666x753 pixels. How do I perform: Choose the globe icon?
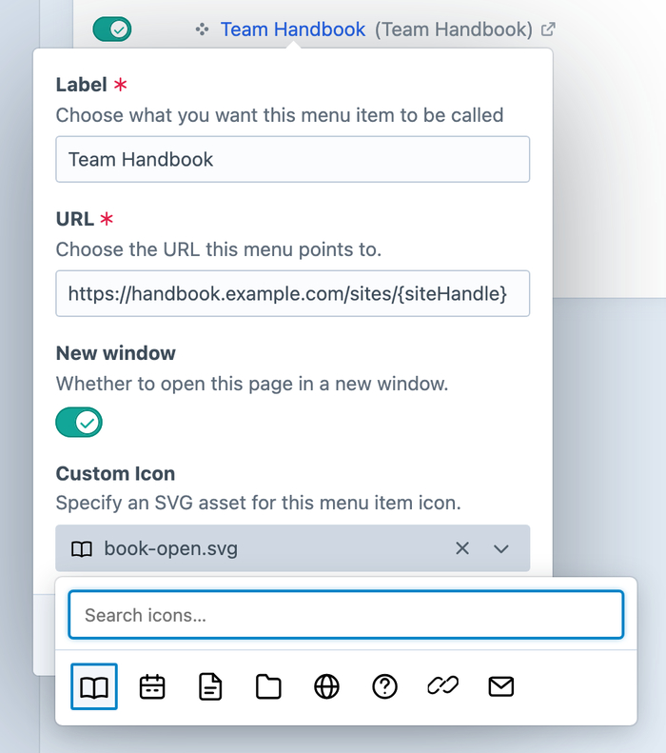pos(326,686)
